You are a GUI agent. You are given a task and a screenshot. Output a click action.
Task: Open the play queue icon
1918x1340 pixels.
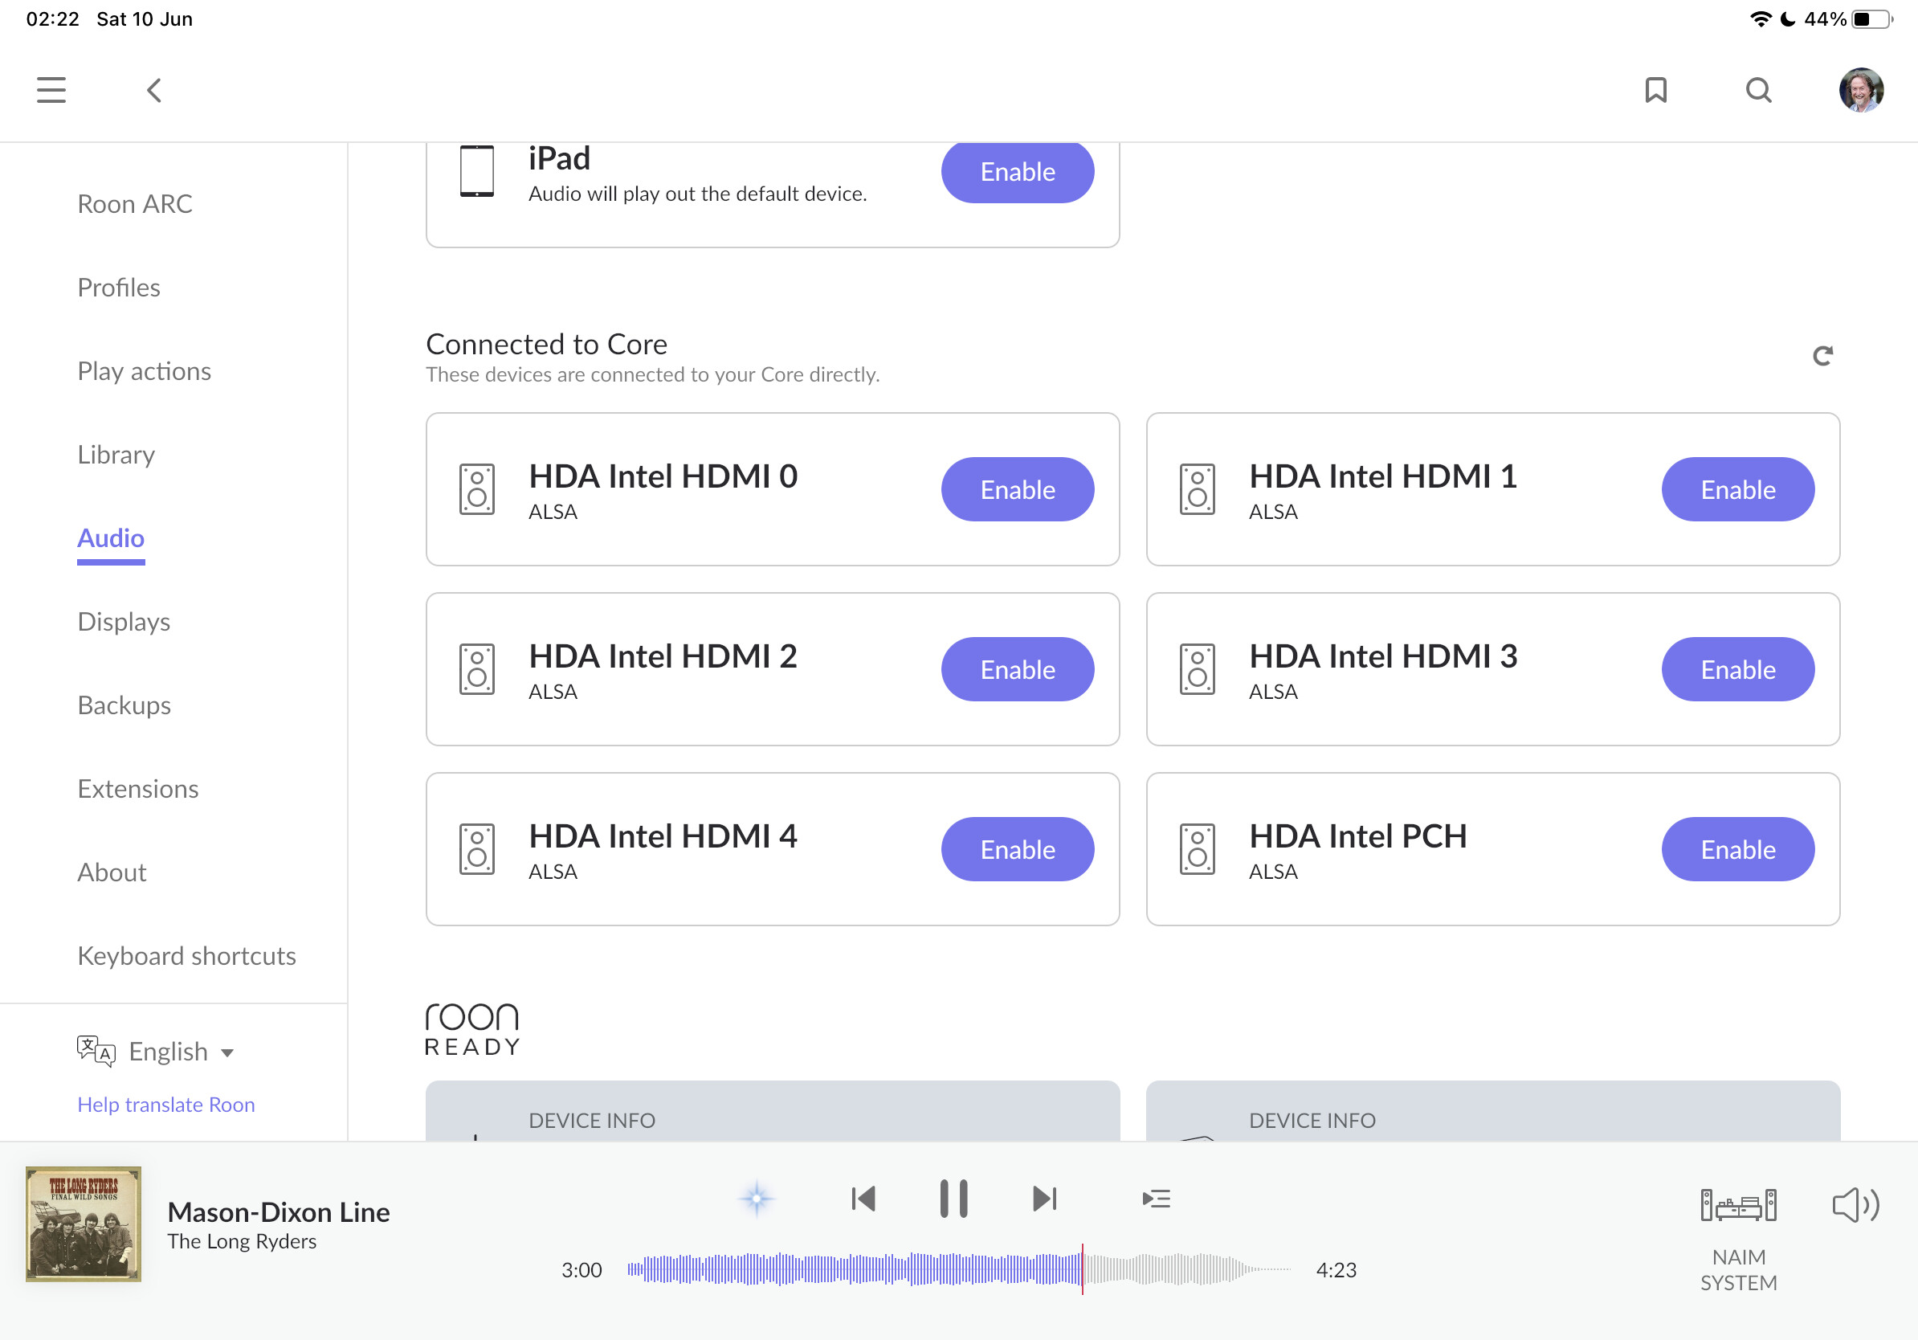tap(1156, 1199)
